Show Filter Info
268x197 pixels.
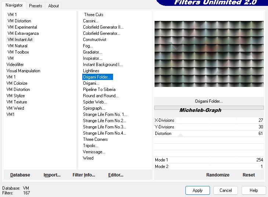(x=84, y=175)
